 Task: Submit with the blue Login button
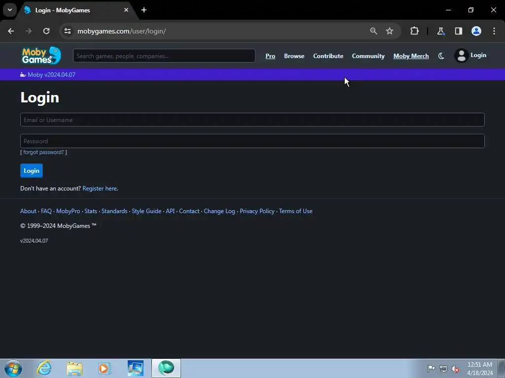(31, 170)
